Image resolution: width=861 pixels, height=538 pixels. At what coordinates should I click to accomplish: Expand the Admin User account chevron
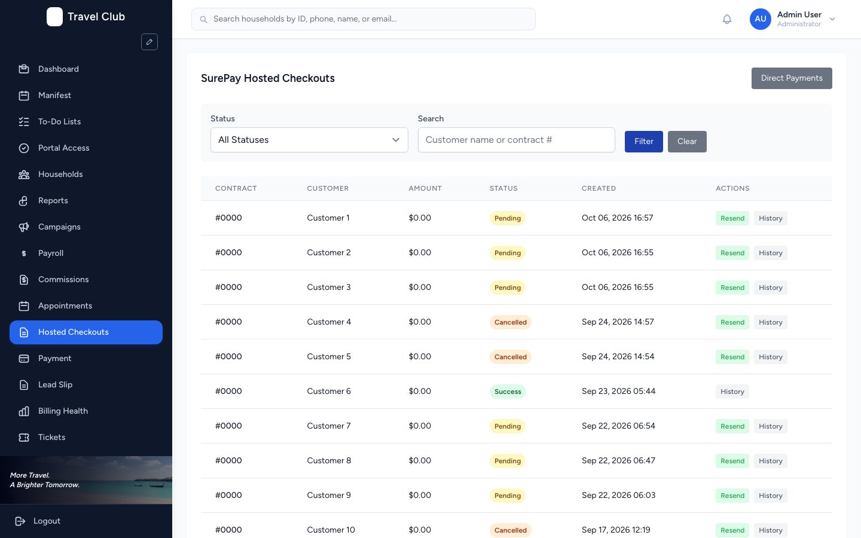click(832, 19)
